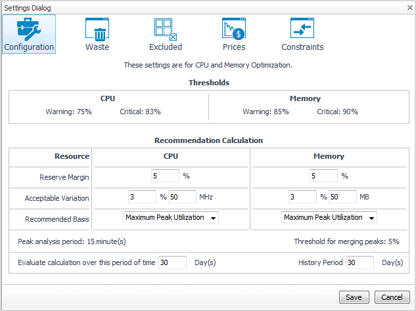Open the Excluded grid icon
Image resolution: width=416 pixels, height=311 pixels.
tap(166, 28)
